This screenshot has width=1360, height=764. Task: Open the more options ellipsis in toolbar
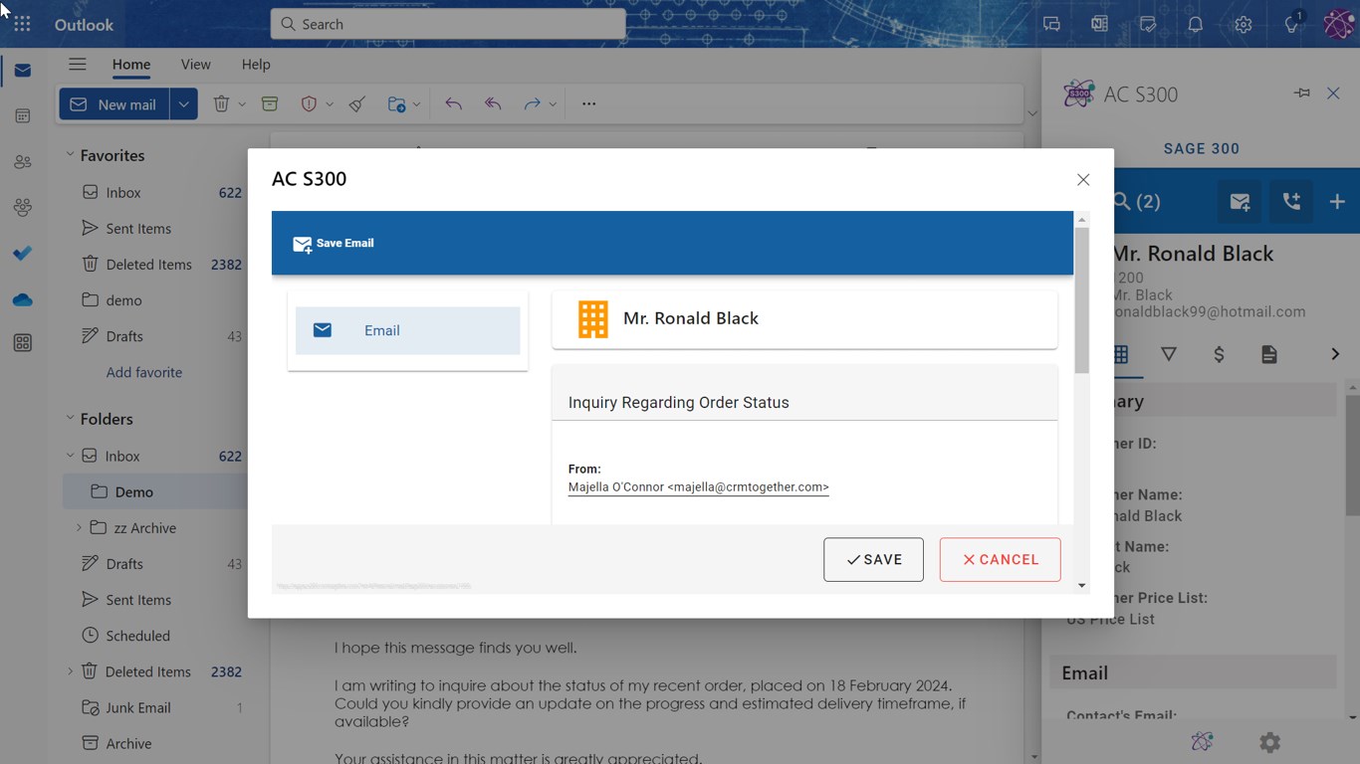pos(588,103)
